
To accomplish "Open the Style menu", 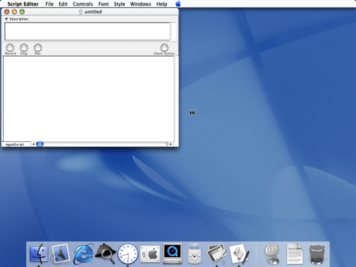I will pyautogui.click(x=120, y=4).
